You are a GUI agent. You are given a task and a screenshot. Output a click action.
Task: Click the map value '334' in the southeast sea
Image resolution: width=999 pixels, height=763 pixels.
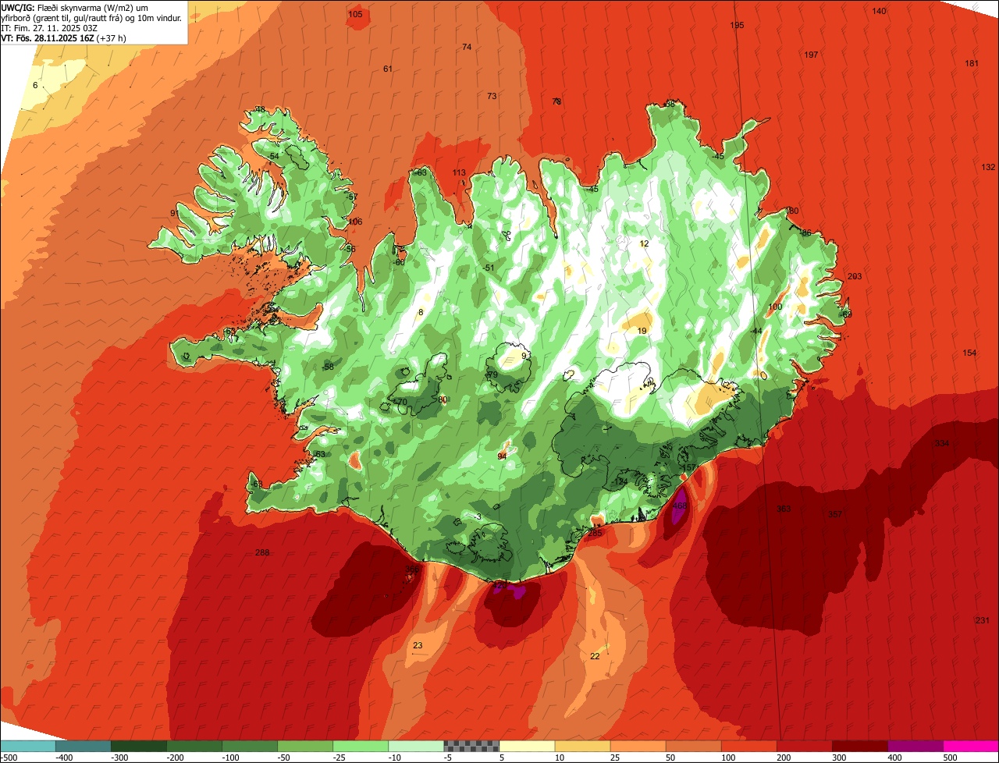tap(942, 443)
